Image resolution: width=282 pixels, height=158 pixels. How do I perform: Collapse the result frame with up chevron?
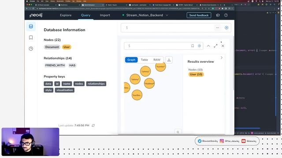coord(208,46)
